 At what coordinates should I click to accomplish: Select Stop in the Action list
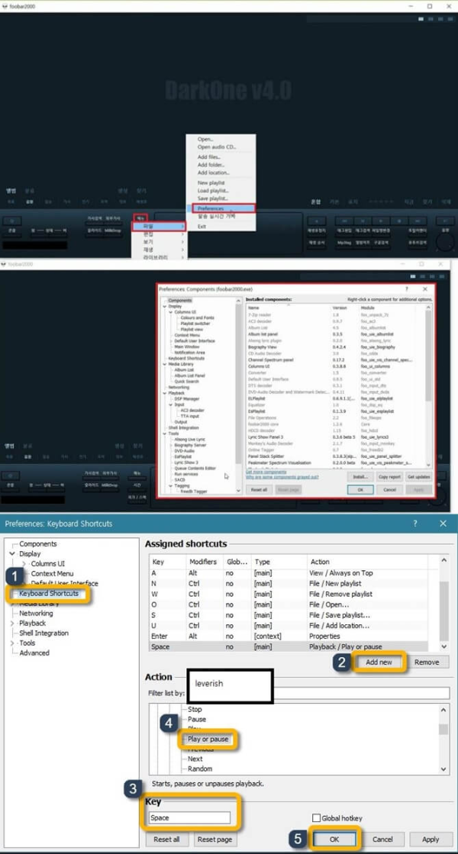(195, 709)
